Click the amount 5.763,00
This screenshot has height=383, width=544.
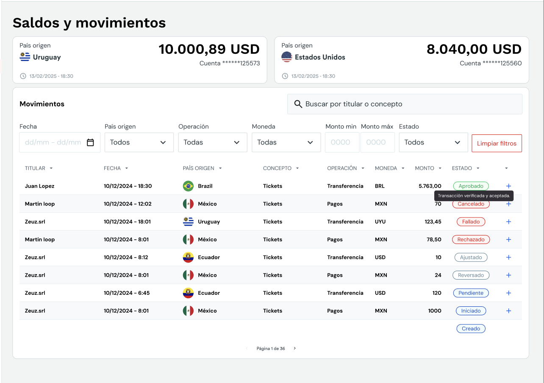tap(430, 186)
